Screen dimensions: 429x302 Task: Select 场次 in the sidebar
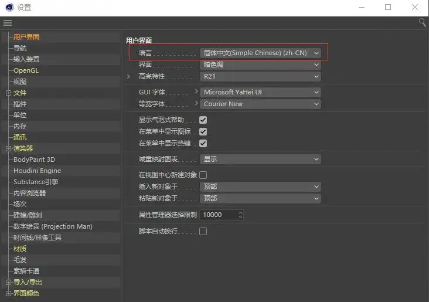point(20,204)
